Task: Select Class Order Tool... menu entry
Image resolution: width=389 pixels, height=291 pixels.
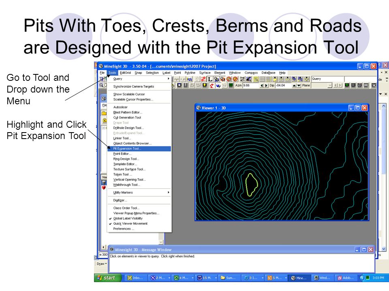Action: point(139,208)
